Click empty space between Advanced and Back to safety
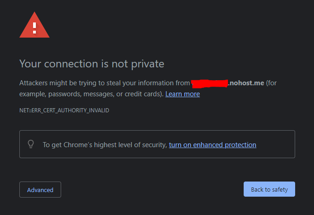 click(x=152, y=190)
